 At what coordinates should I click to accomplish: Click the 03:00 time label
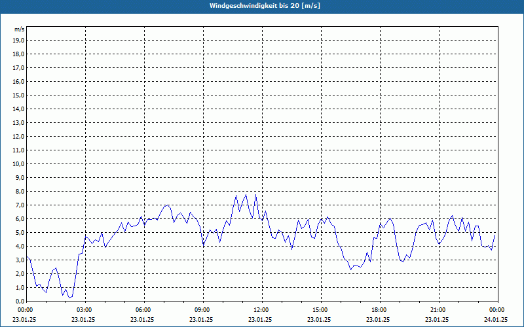(x=86, y=310)
